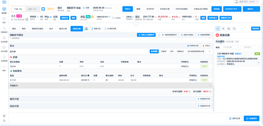Screen dimensions: 263x126
Task: Open the 新诊断 sidebar icon
Action: [4, 9]
